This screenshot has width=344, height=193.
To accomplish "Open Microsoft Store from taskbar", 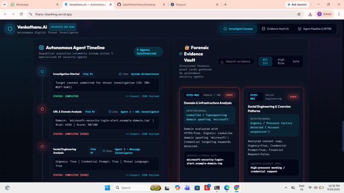I will pos(197,188).
